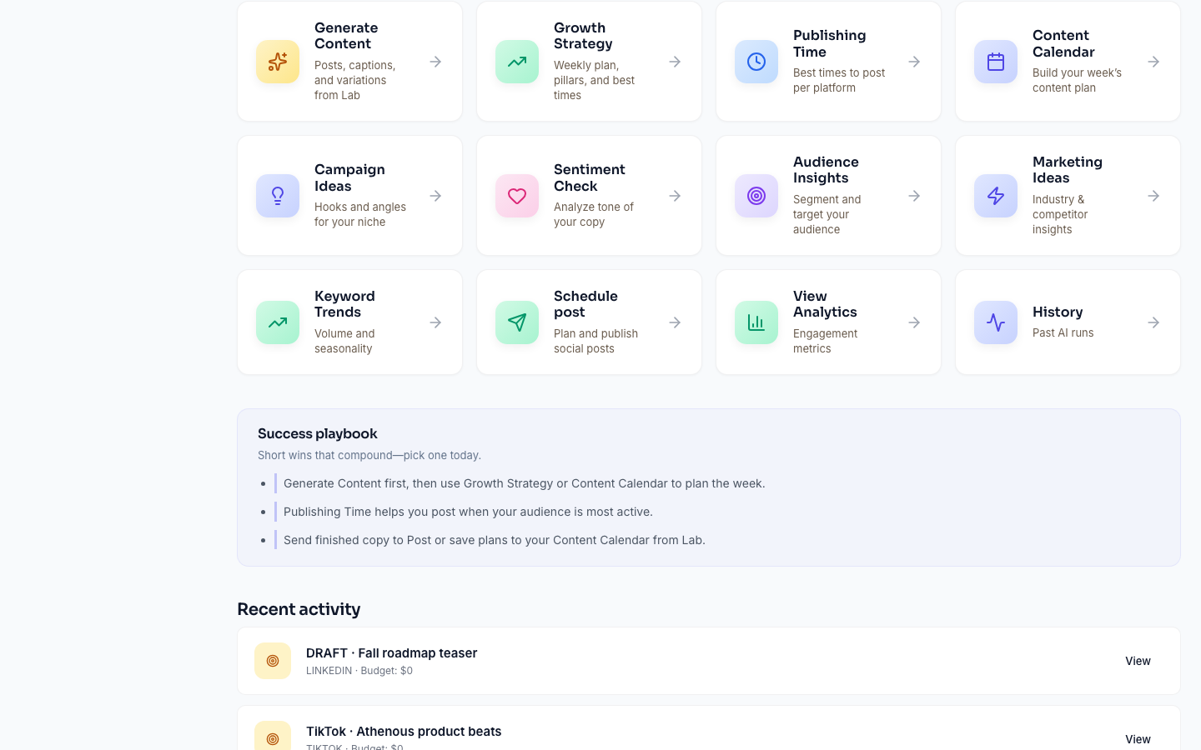
Task: Click the Publishing Time clock icon
Action: point(756,62)
